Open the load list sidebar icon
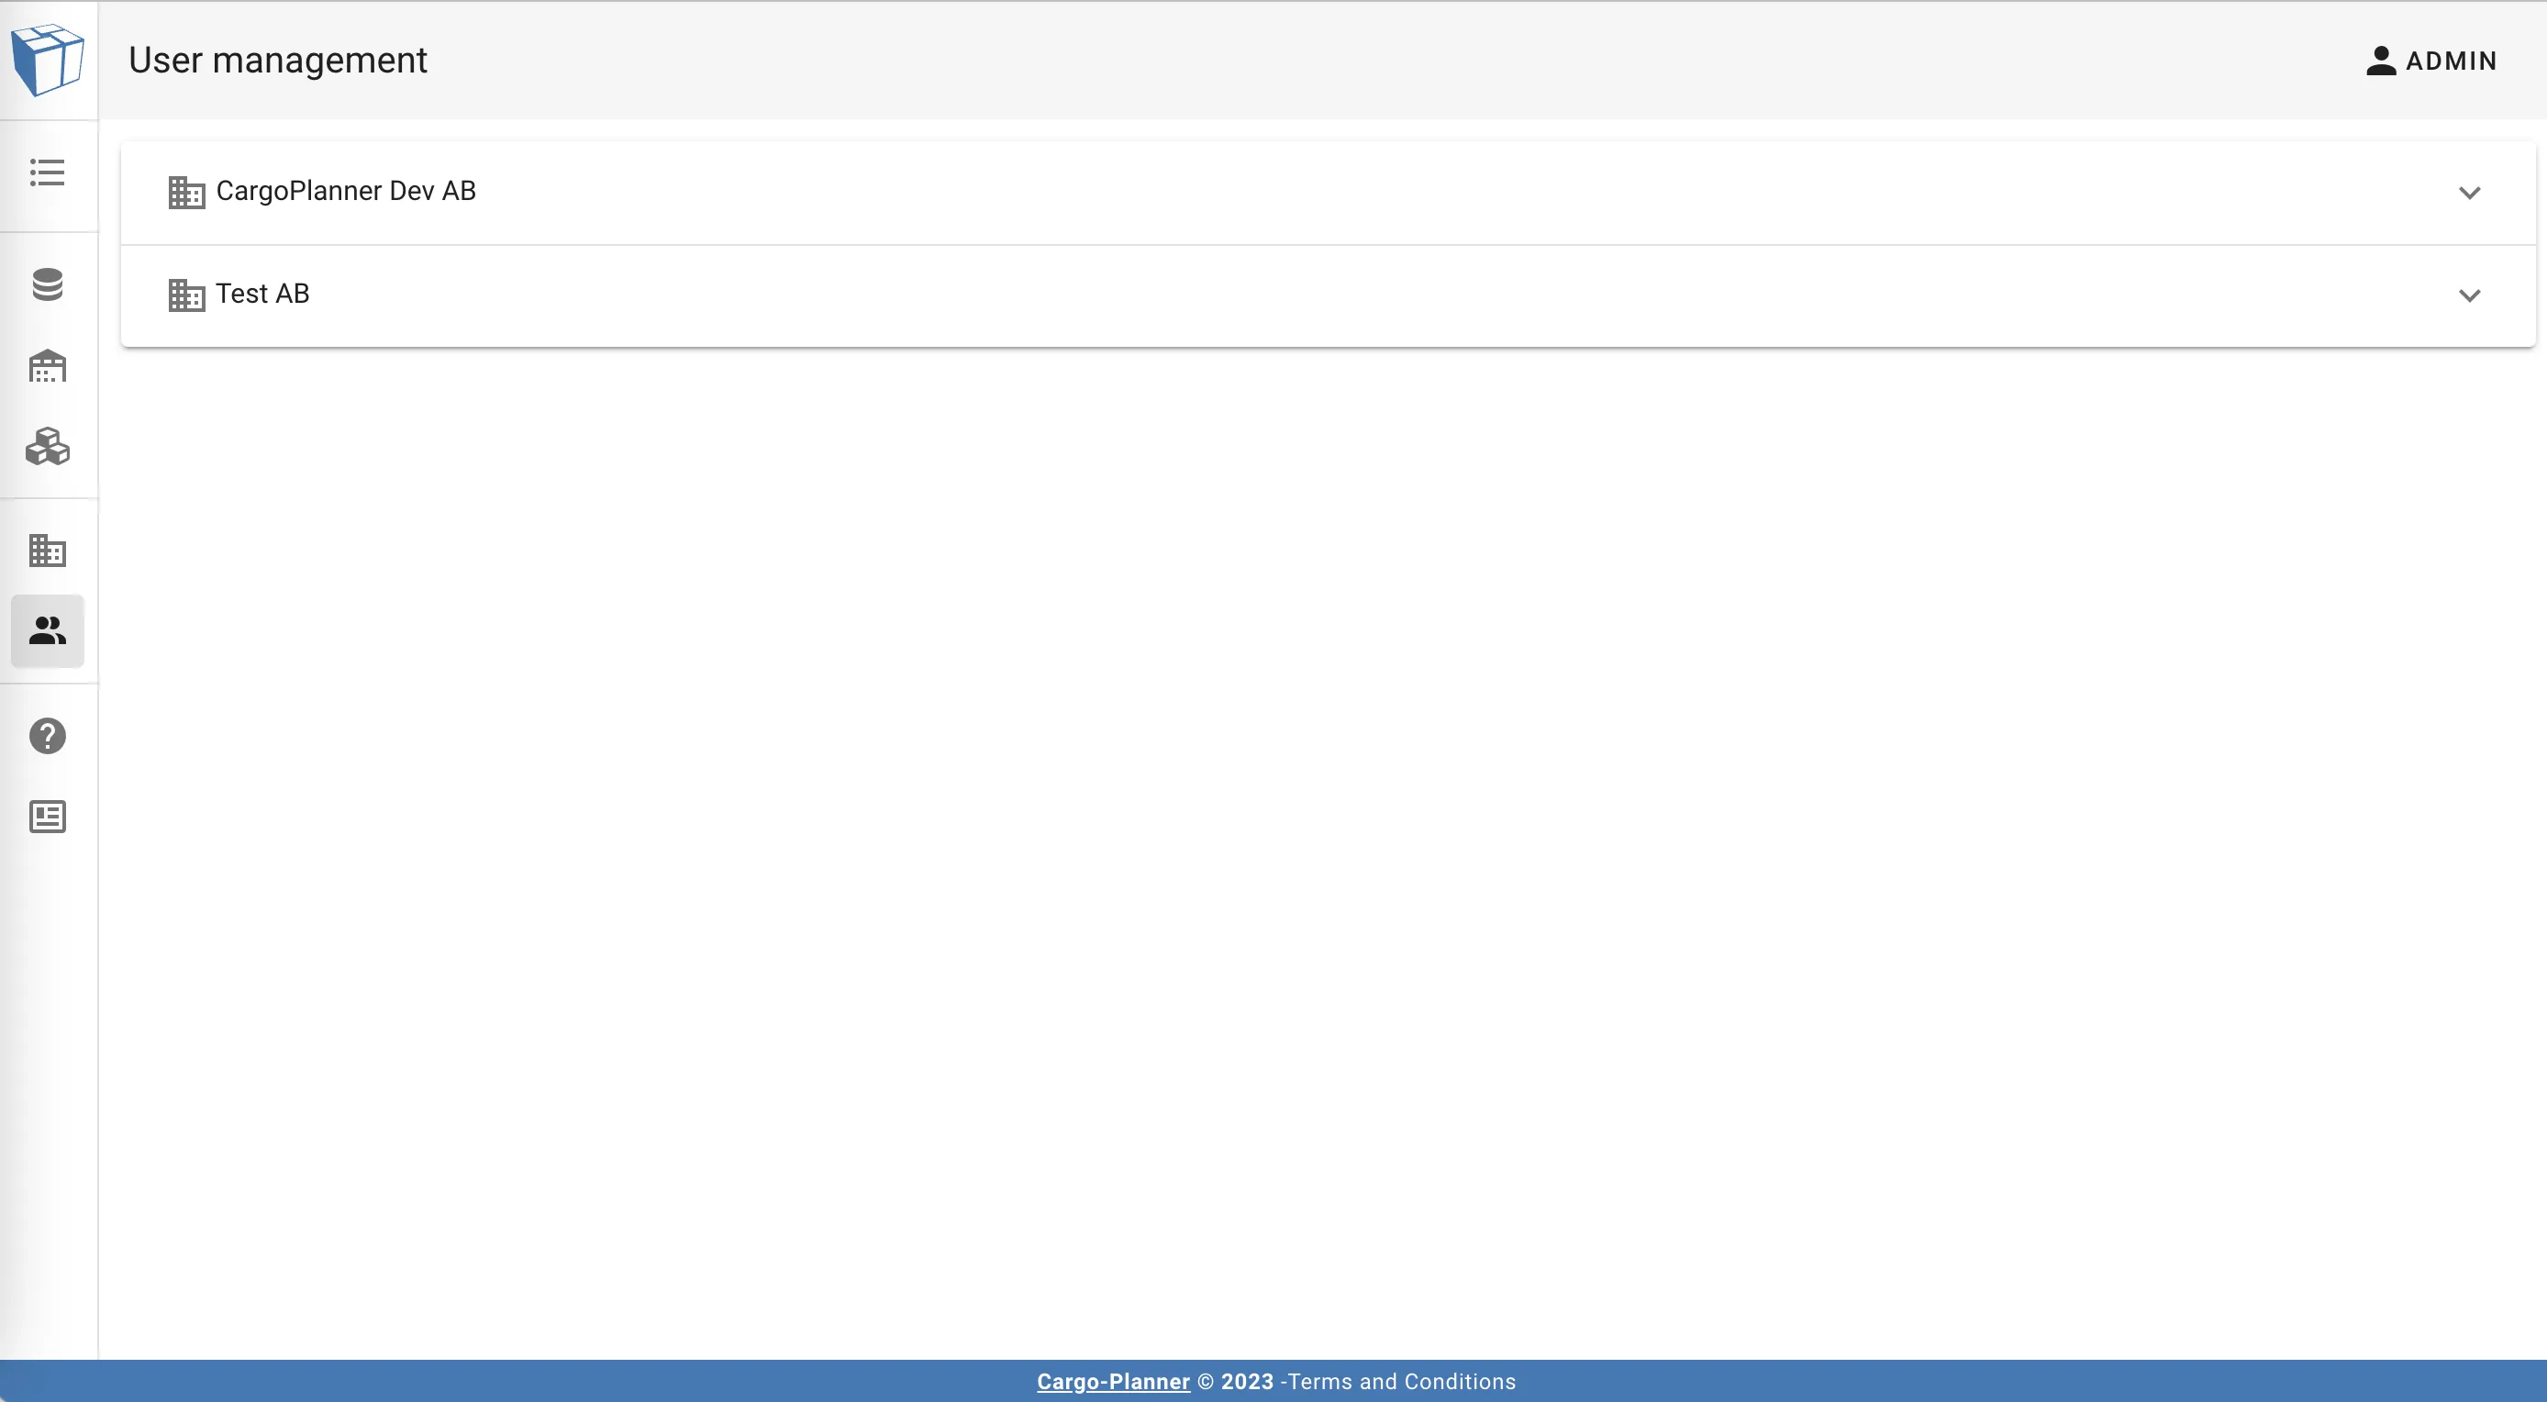Screen dimensions: 2547x1402 click(48, 172)
